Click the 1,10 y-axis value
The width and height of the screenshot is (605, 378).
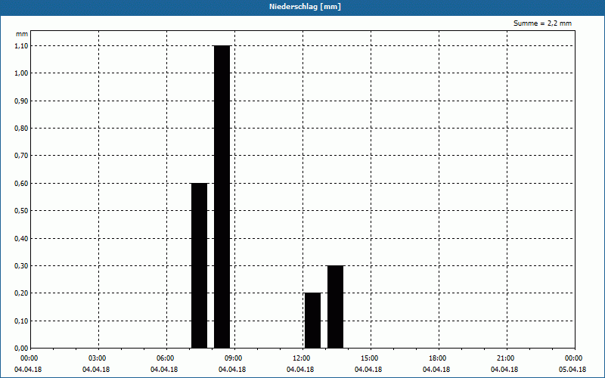point(21,46)
